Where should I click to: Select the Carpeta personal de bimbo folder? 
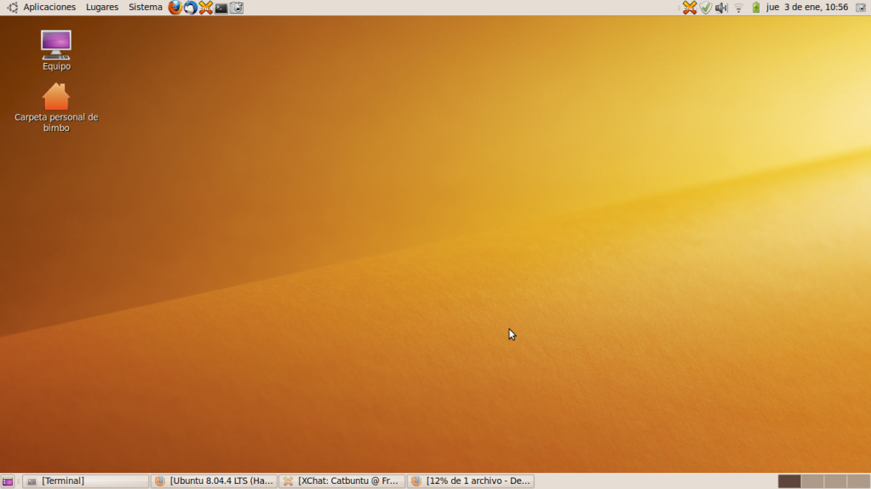56,97
